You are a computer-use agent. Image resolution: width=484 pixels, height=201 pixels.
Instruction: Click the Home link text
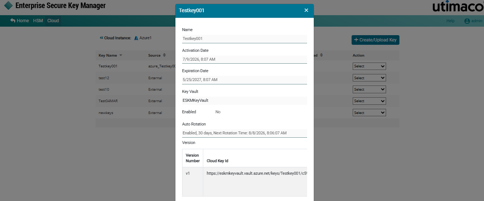(23, 21)
